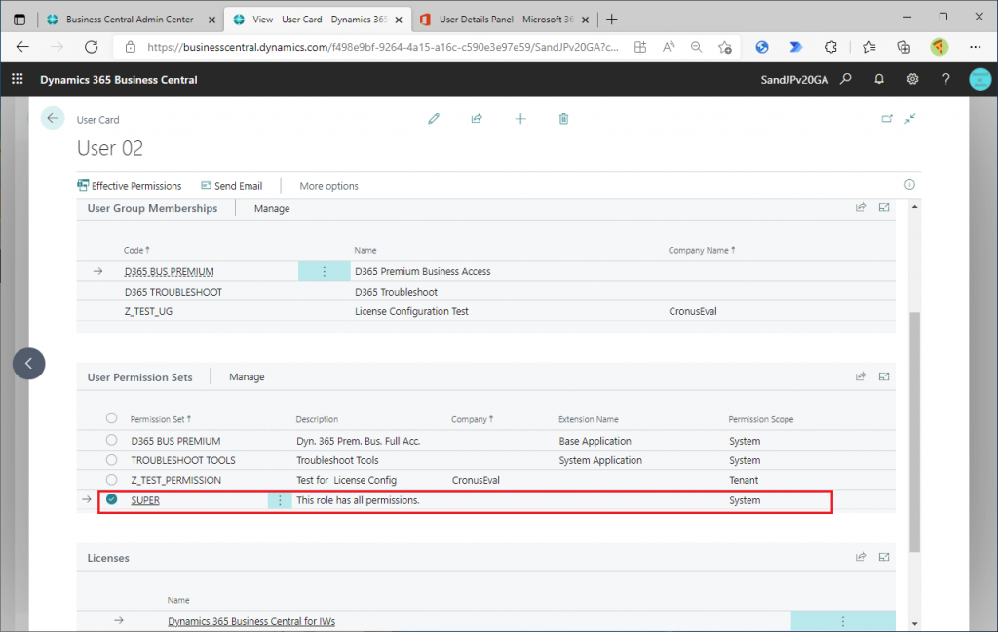
Task: Expand the User Group Memberships part
Action: [x=884, y=207]
